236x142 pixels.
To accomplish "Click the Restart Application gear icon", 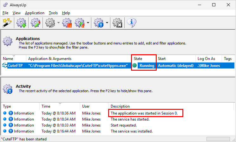I will [80, 23].
